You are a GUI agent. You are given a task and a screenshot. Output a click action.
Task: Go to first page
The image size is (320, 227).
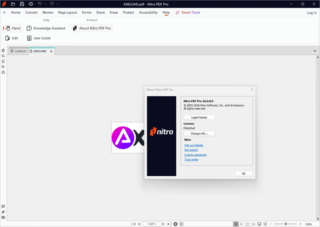click(x=133, y=224)
